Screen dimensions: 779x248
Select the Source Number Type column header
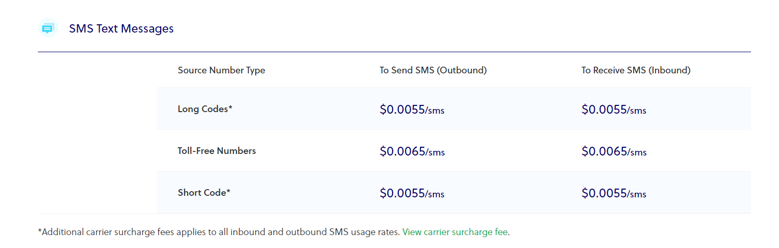(221, 70)
